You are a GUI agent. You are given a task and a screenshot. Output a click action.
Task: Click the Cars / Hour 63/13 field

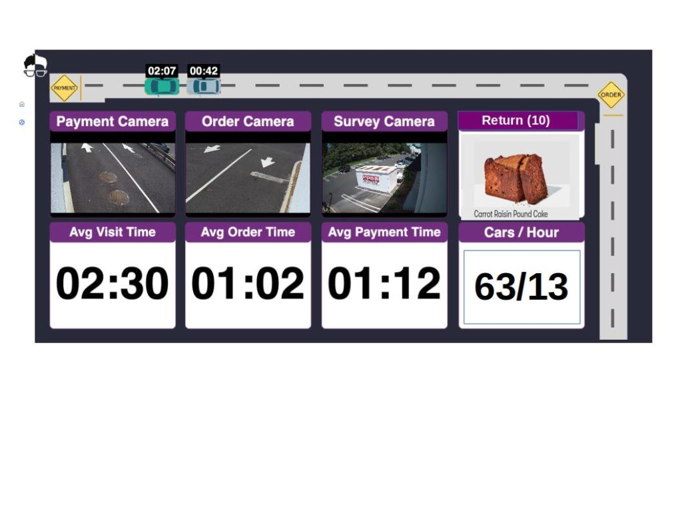pos(521,287)
